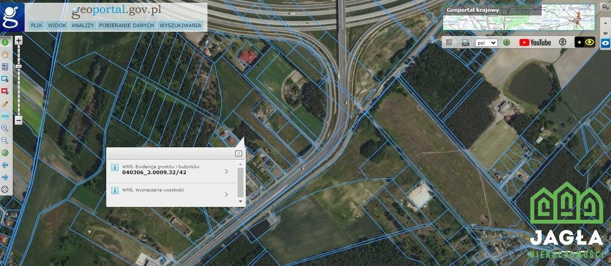Toggle the medium eye visibility level
Image resolution: width=611 pixels, height=266 pixels.
pyautogui.click(x=606, y=33)
